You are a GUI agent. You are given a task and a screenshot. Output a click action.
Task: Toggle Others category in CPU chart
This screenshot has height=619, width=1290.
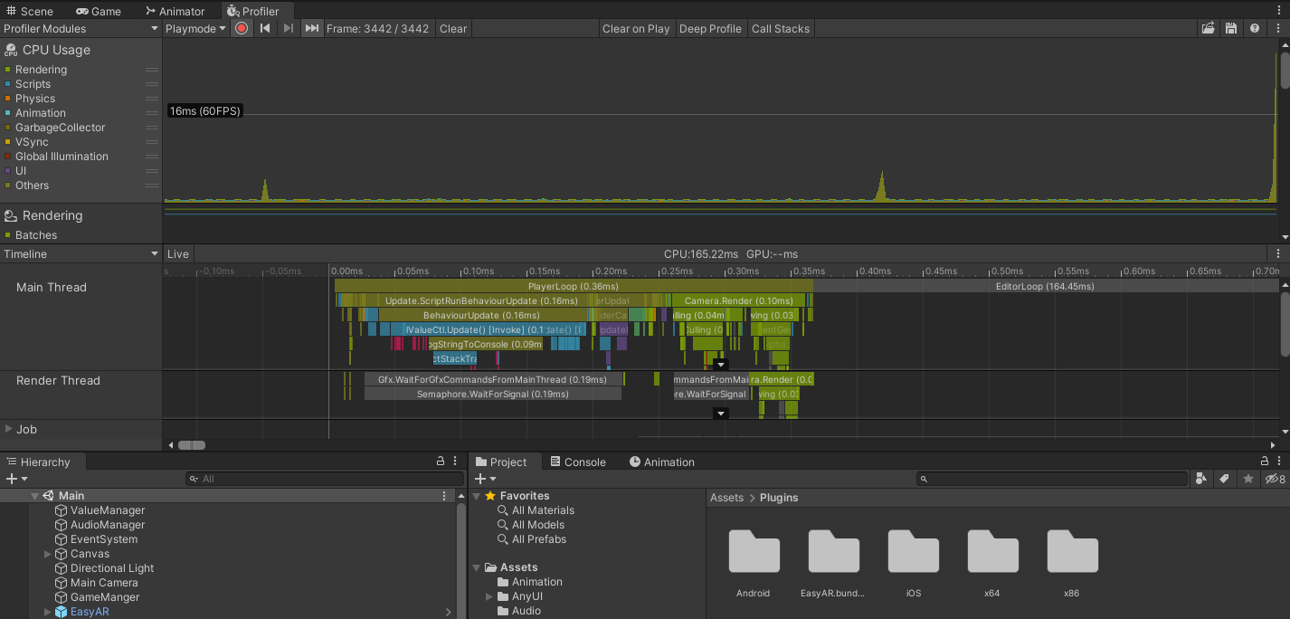(8, 186)
